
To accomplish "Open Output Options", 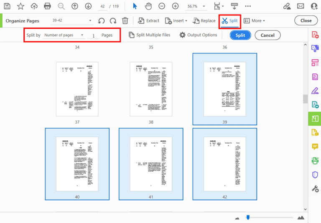I will tap(198, 35).
